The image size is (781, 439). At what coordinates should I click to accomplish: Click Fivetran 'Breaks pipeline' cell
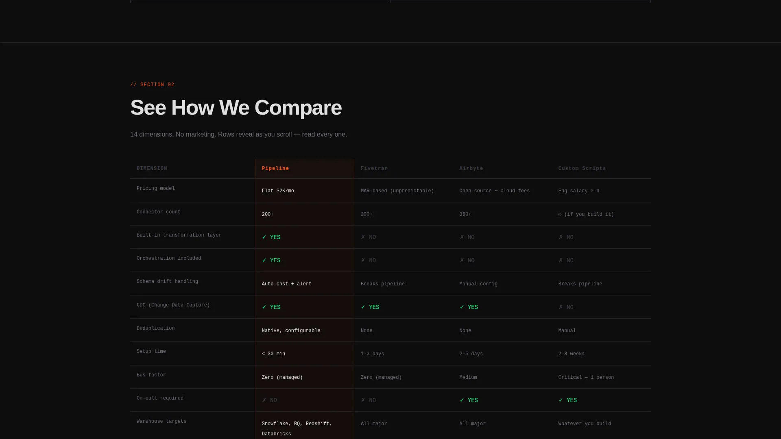pyautogui.click(x=383, y=284)
